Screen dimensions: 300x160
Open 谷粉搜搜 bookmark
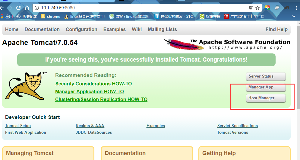point(210,17)
